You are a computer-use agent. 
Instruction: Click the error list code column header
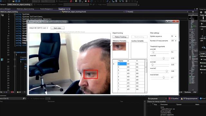[155, 104]
